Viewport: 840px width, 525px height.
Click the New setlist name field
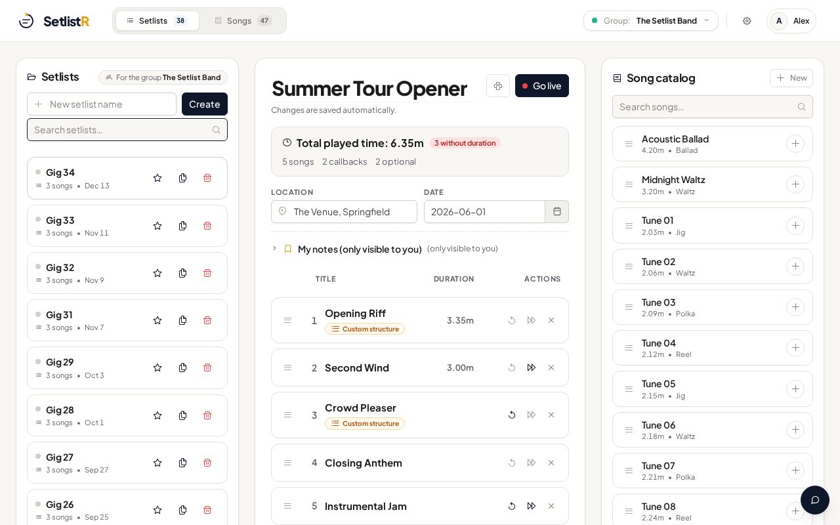point(102,104)
